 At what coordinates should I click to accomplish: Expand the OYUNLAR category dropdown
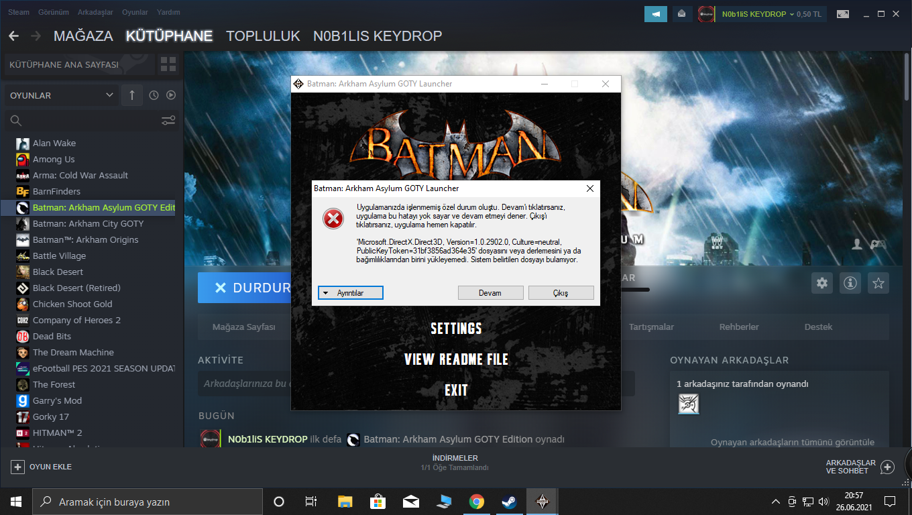coord(62,95)
